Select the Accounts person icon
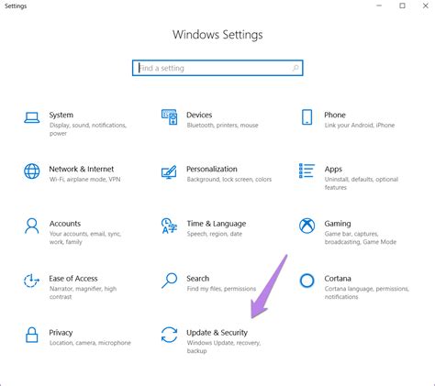 pyautogui.click(x=32, y=226)
